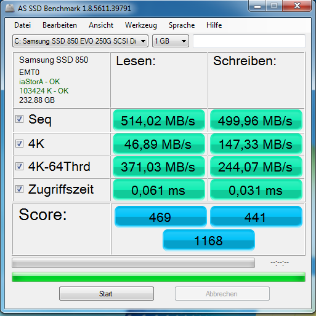Click the 232,88 GB capacity text
The image size is (316, 316).
click(37, 100)
